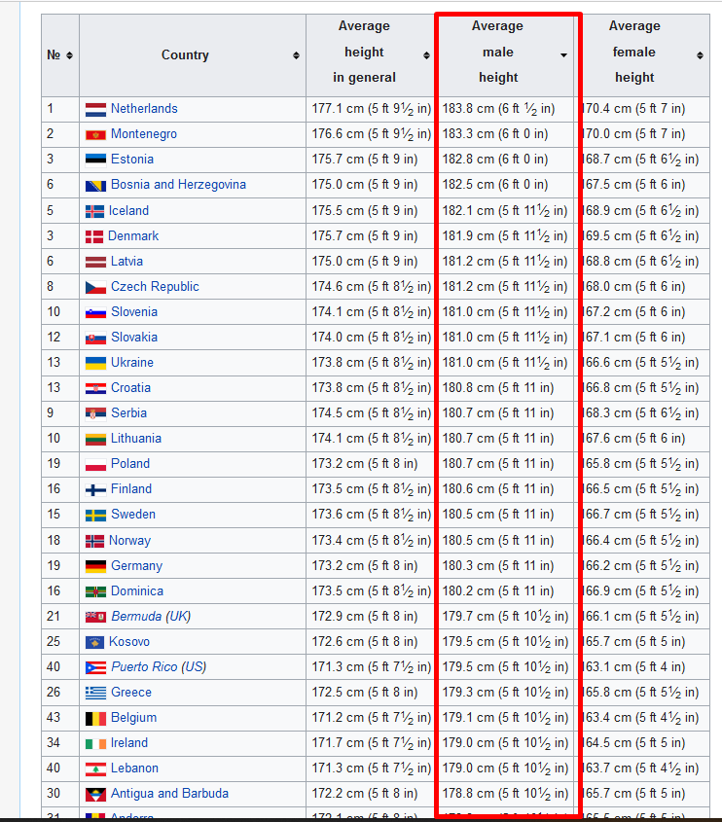Image resolution: width=722 pixels, height=822 pixels.
Task: Follow the Bermuda (UK) link
Action: pos(151,617)
